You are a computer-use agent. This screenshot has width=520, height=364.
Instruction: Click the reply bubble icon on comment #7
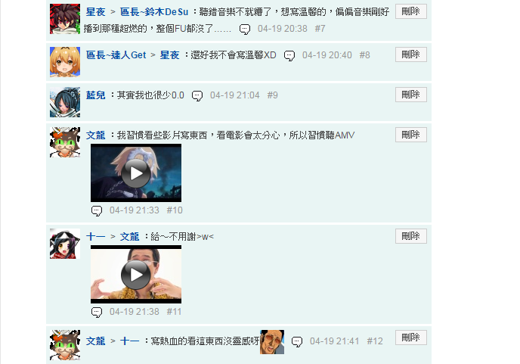(x=245, y=30)
